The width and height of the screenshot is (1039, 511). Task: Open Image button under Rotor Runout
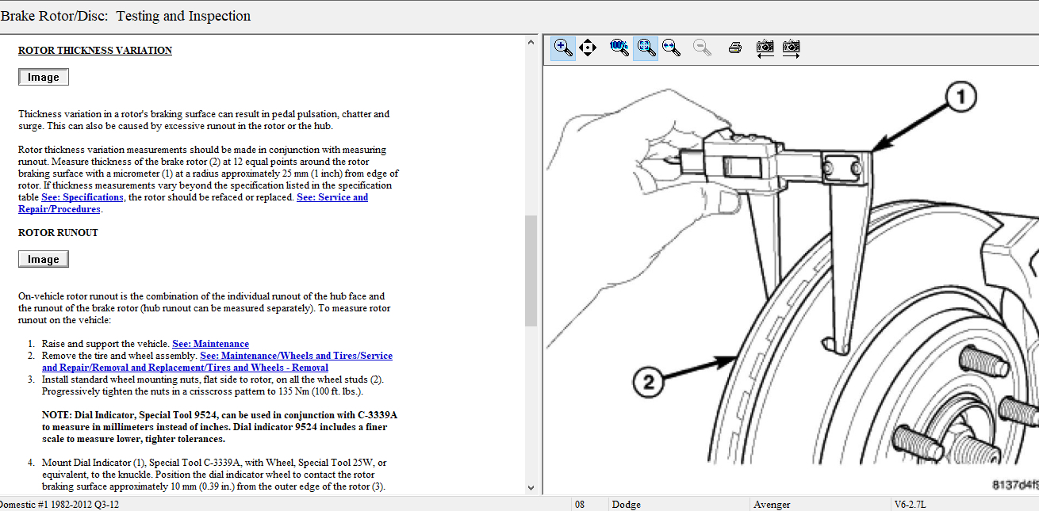coord(44,259)
